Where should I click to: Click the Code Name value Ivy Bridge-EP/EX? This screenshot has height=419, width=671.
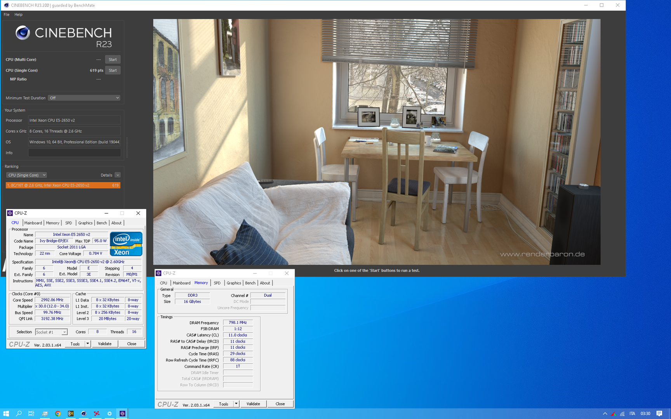click(54, 241)
